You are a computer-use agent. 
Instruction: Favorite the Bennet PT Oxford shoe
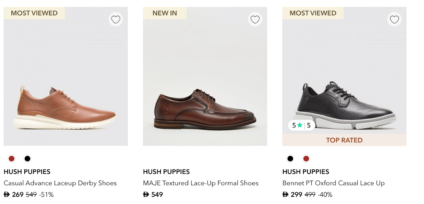coord(394,19)
